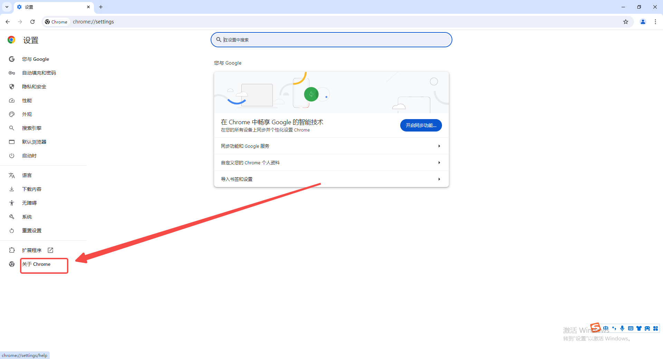Click the translate language icon

(12, 175)
